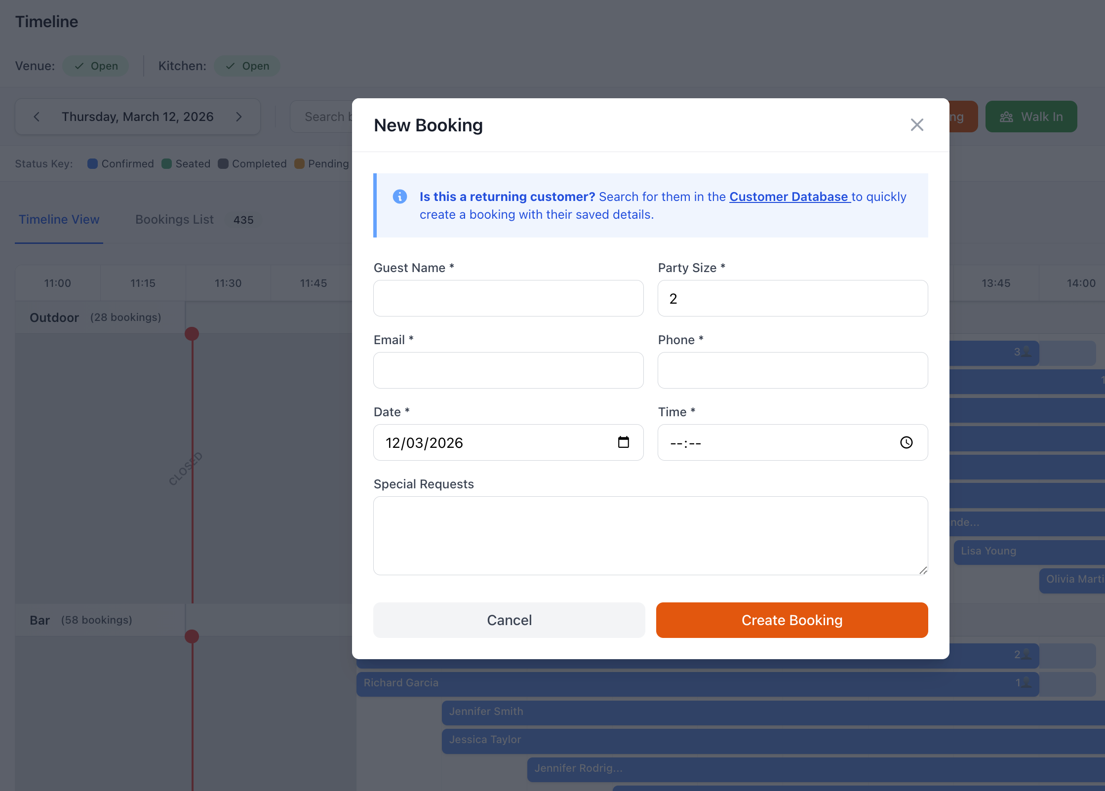This screenshot has height=791, width=1105.
Task: Close the New Booking dialog
Action: click(x=917, y=124)
